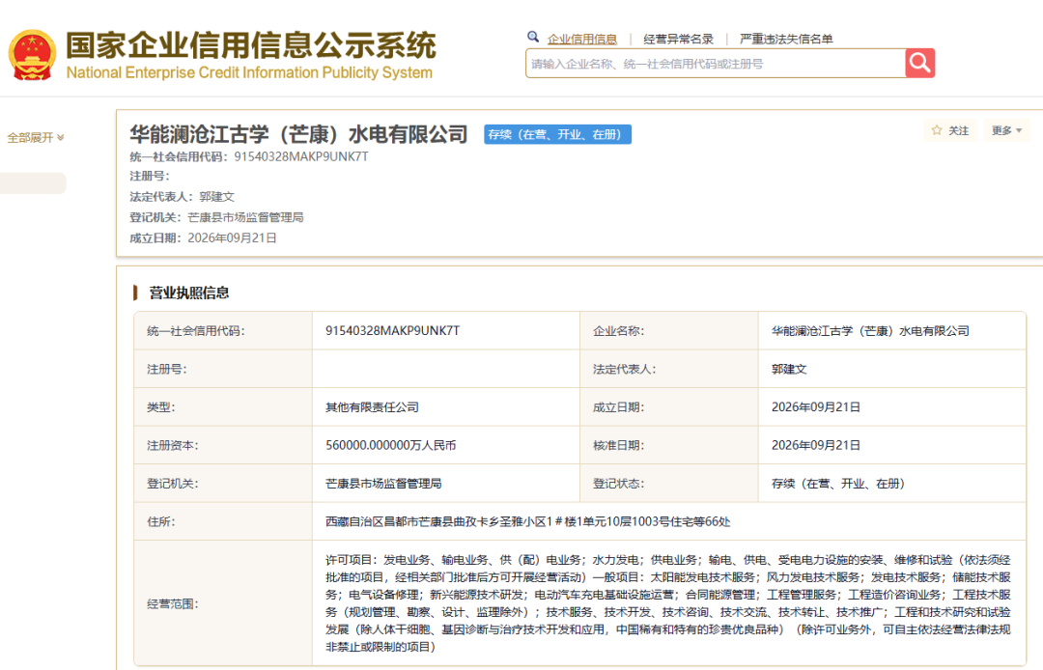Click the 统一社会信用代码 label in table
This screenshot has height=670, width=1043.
[195, 331]
